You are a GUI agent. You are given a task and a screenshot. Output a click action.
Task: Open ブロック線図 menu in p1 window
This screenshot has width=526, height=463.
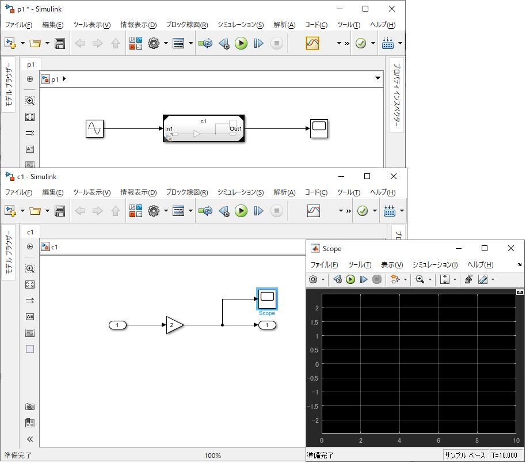click(x=187, y=25)
